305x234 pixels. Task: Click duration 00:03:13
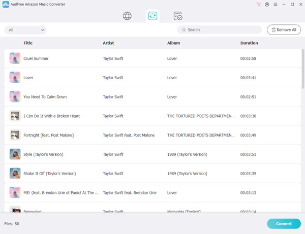(248, 193)
